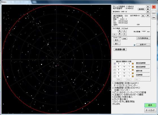
Task: Reset camera angle with the 0 button
Action: [115, 34]
